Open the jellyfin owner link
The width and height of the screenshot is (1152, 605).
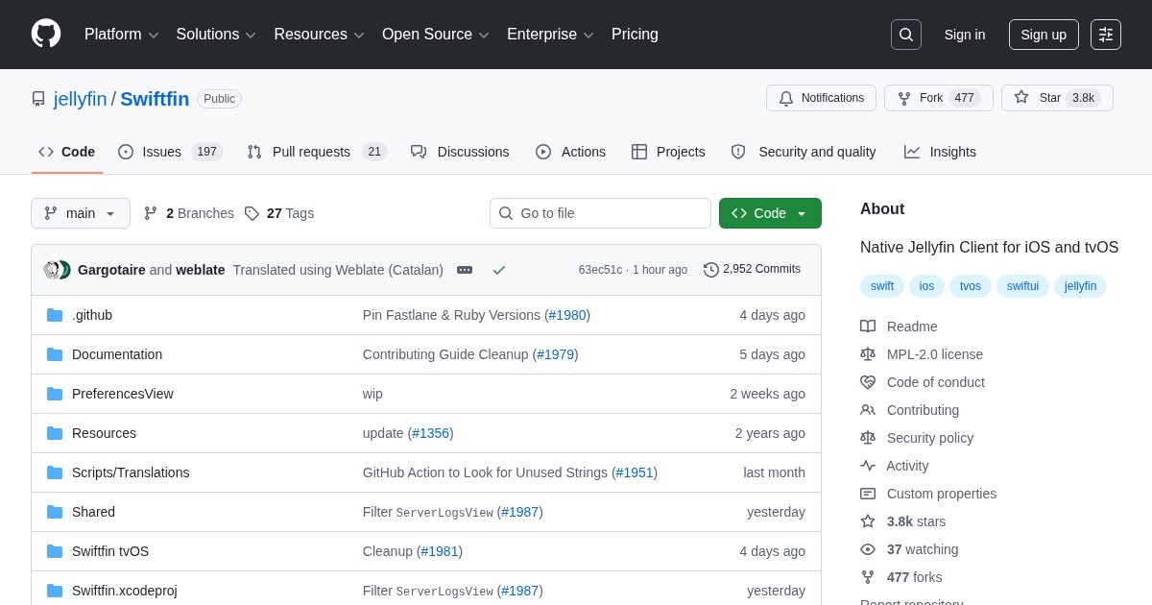pyautogui.click(x=81, y=99)
